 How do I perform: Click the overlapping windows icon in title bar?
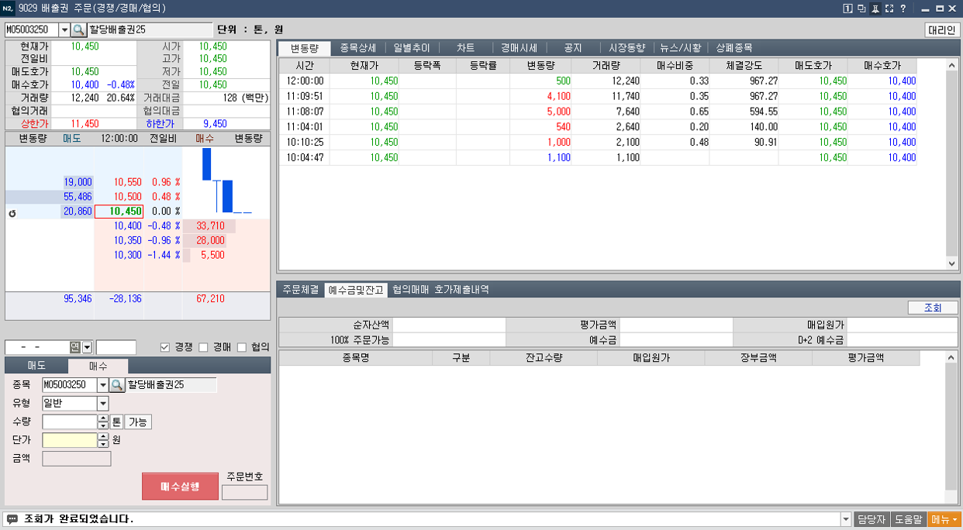[x=861, y=9]
